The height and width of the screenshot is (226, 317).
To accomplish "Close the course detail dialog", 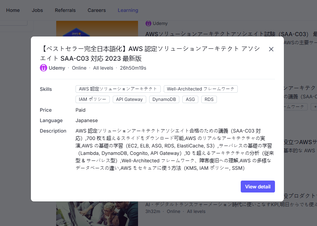I will [x=271, y=49].
